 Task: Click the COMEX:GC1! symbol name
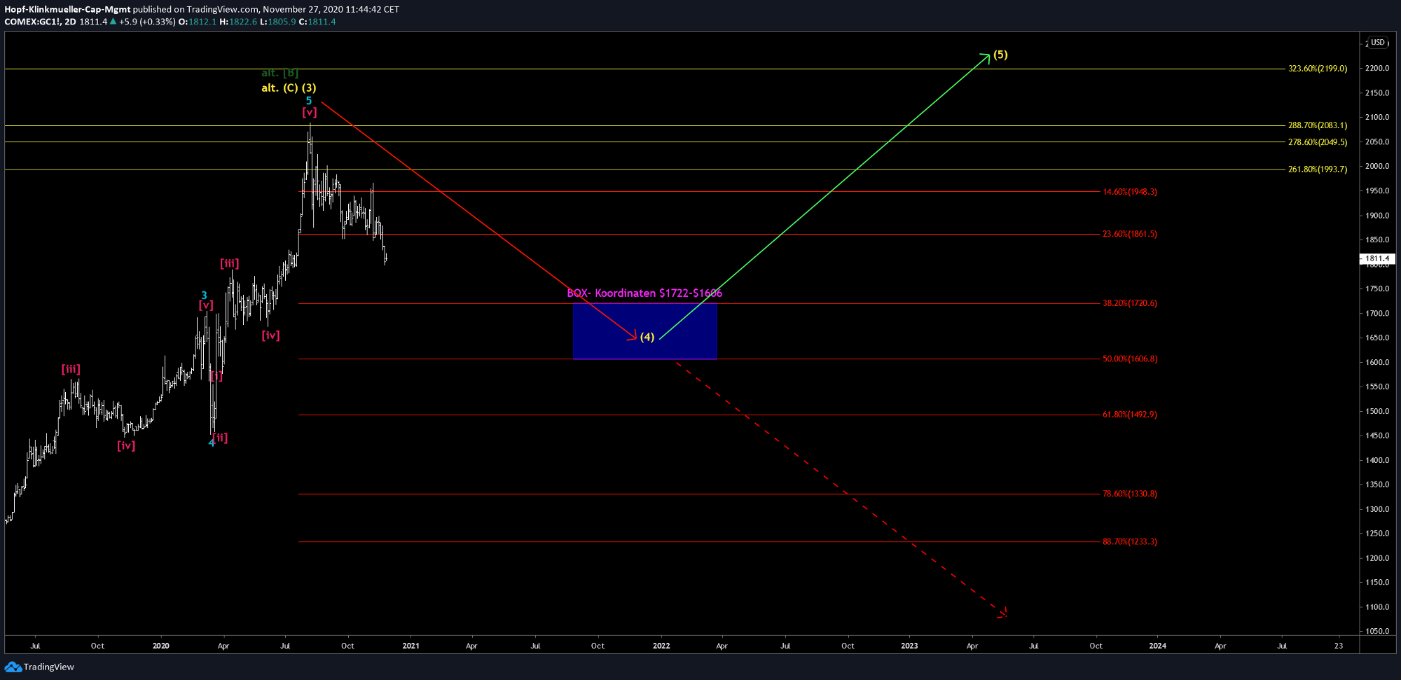[x=32, y=22]
